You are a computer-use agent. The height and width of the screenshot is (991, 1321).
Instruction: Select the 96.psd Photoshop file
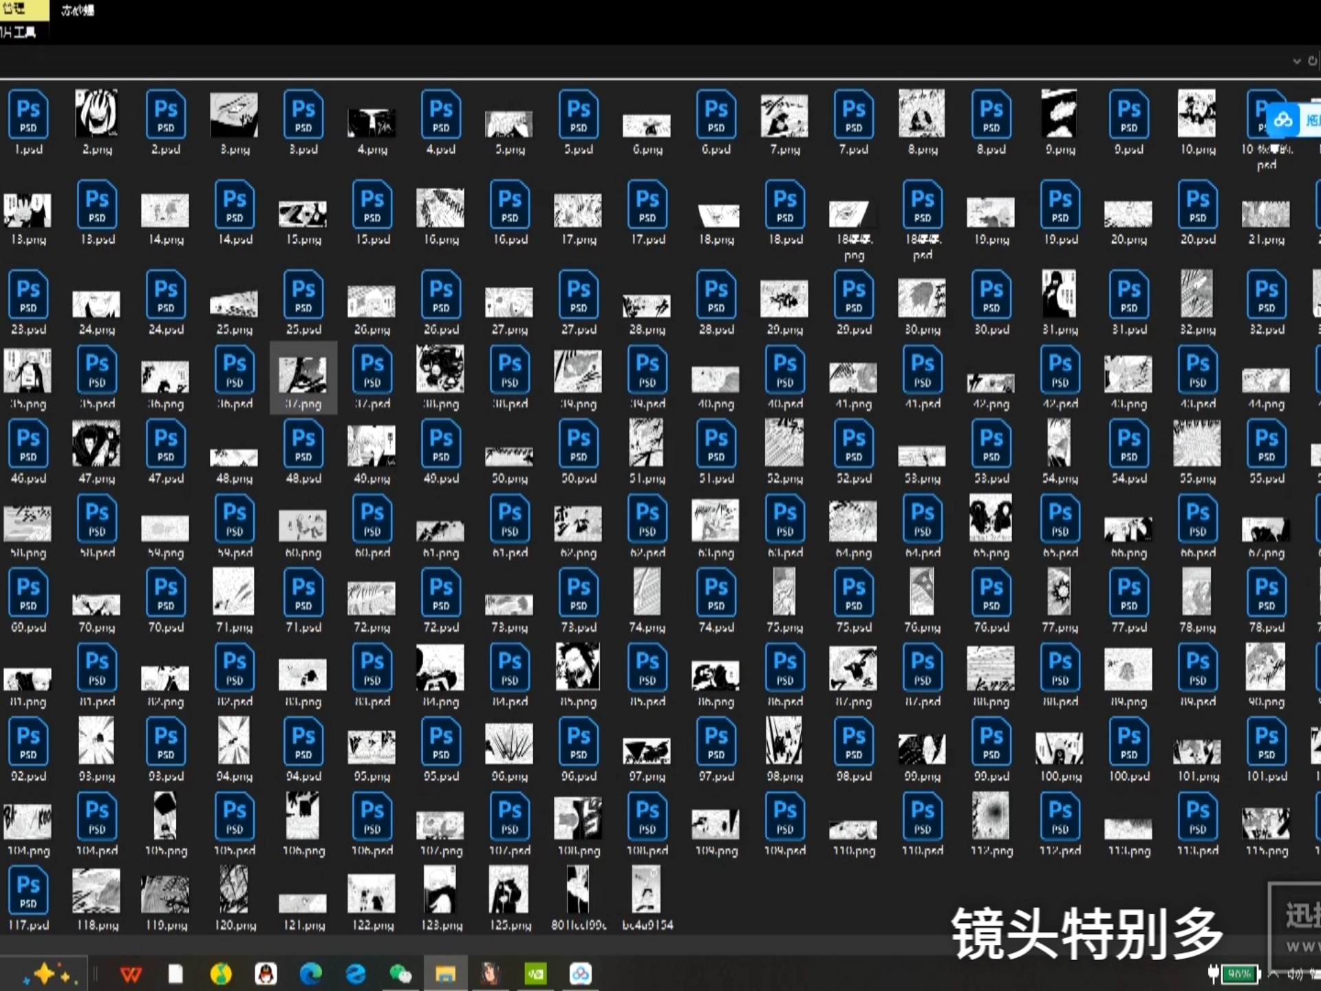579,742
